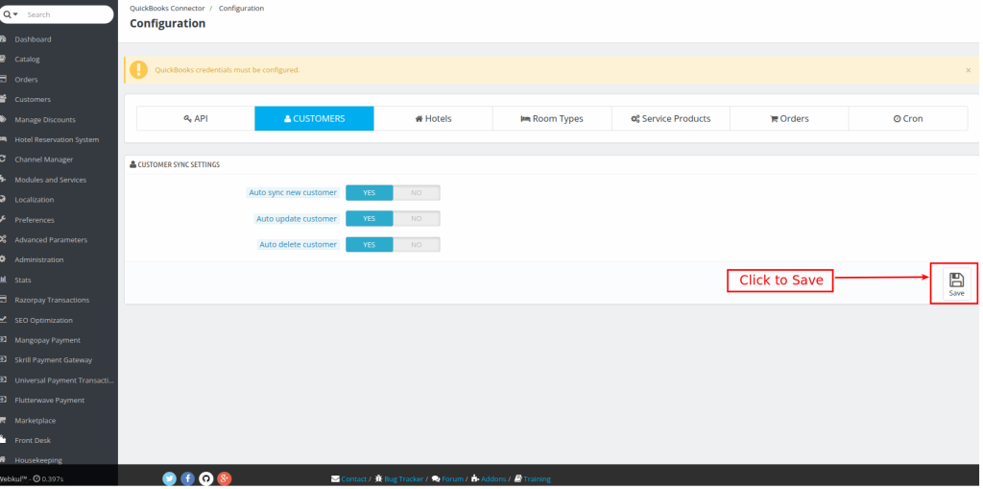Click the Hotel Reservation System bed icon
Viewport: 983px width, 489px height.
pos(3,139)
